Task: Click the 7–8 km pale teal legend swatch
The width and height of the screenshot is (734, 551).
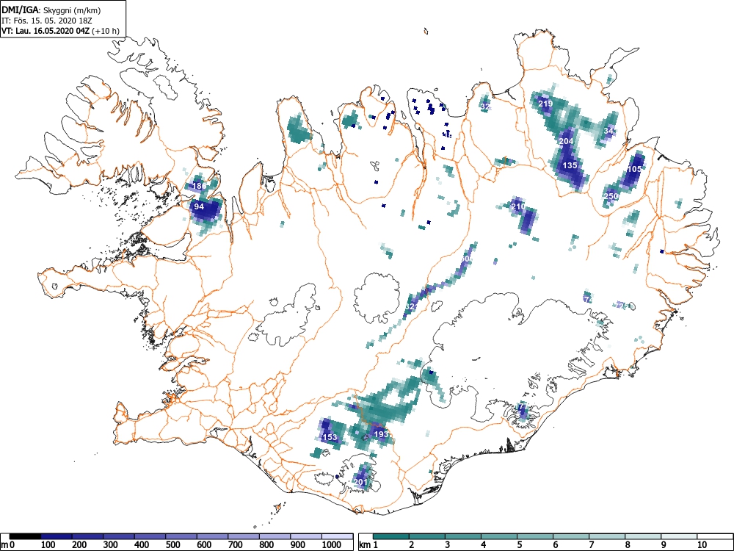Action: (607, 537)
